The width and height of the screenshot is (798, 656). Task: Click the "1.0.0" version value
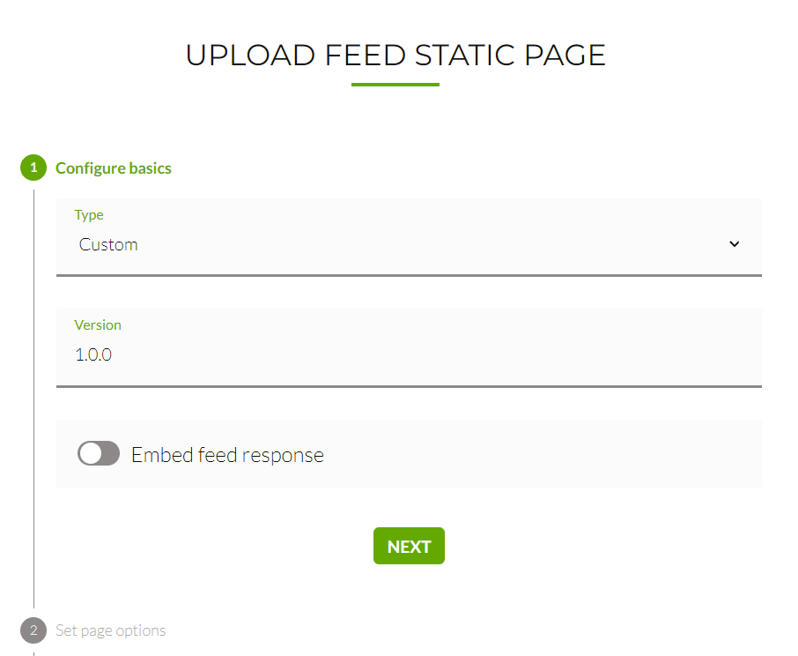94,355
